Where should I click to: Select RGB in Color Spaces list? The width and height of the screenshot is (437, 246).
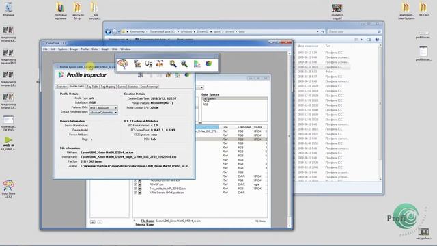click(234, 105)
